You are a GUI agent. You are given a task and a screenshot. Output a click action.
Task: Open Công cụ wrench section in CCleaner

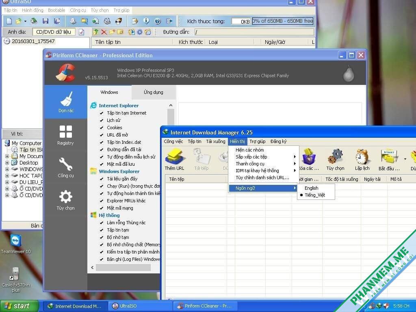pos(65,167)
